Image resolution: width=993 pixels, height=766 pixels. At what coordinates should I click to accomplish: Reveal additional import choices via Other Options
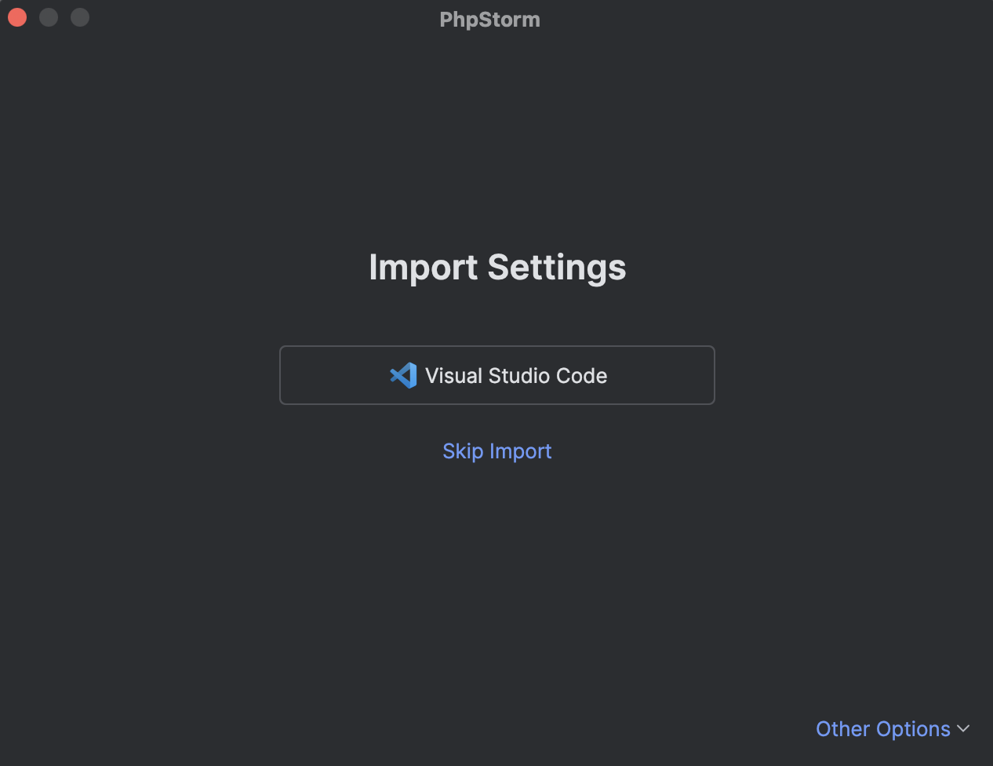[882, 729]
